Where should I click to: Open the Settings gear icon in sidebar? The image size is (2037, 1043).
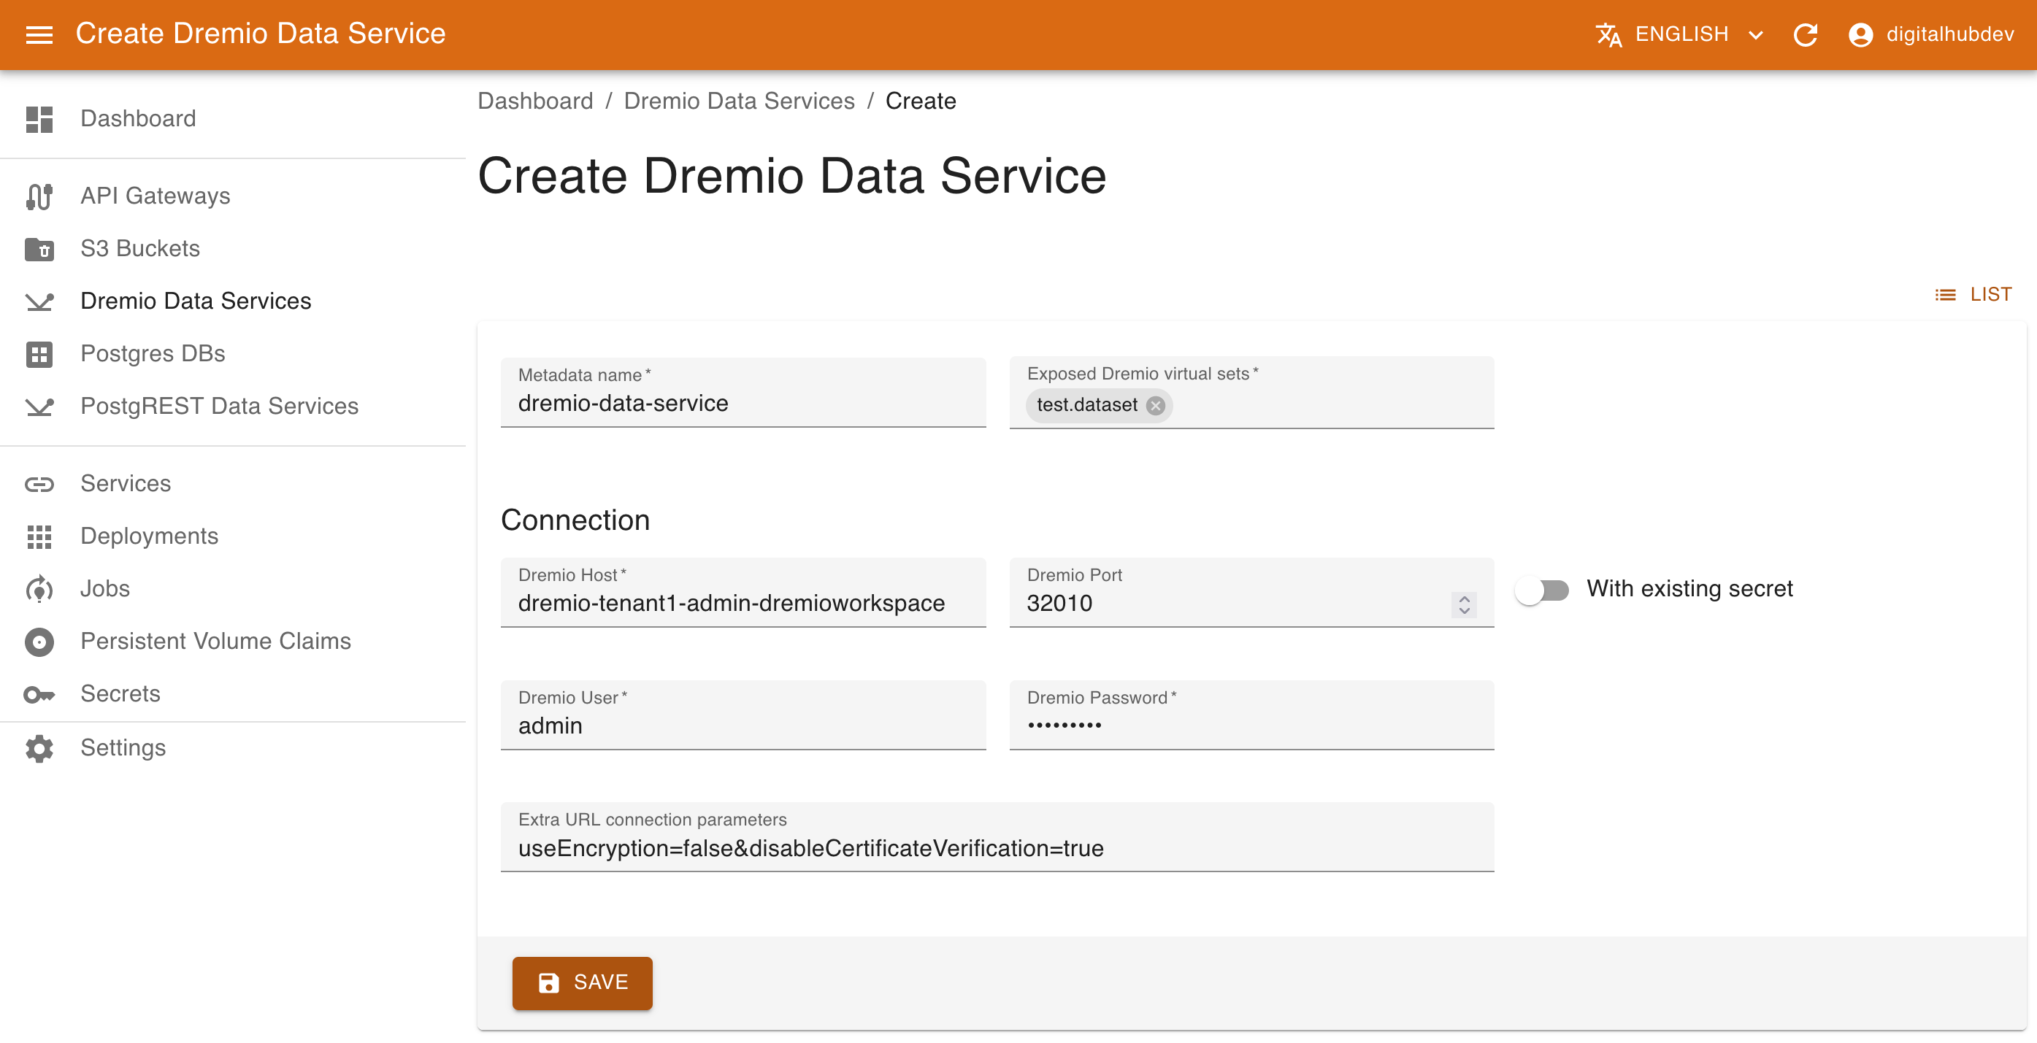[x=39, y=747]
